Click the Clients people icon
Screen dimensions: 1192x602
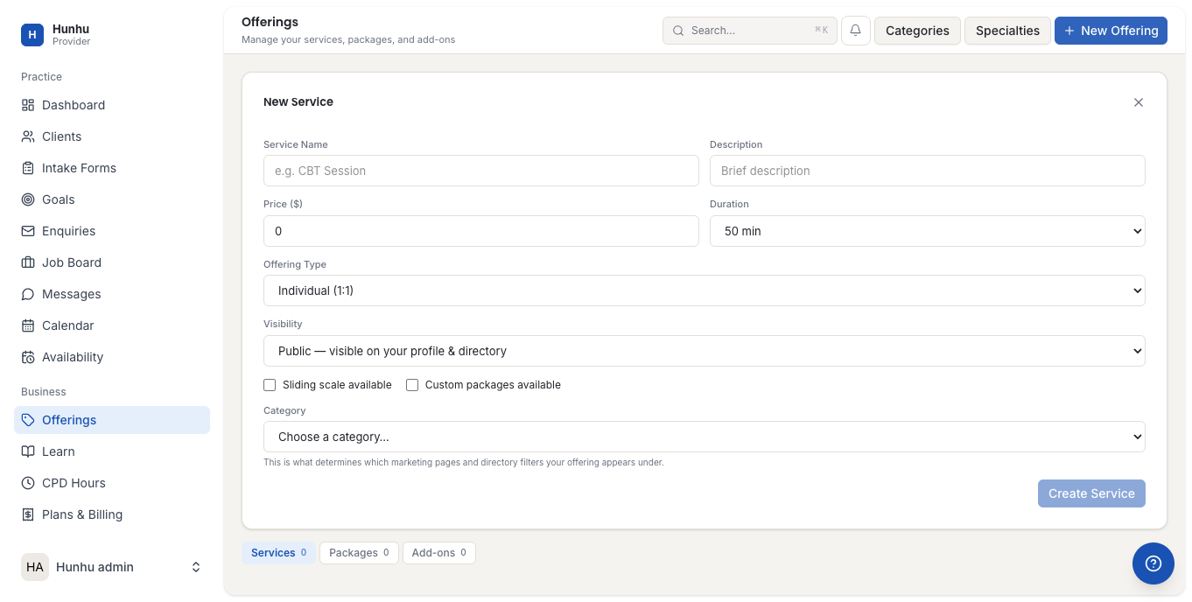coord(28,136)
